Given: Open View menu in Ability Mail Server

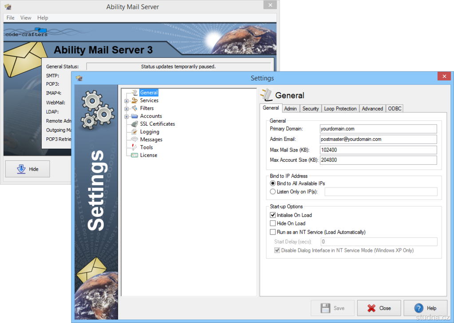Looking at the screenshot, I should coord(26,18).
